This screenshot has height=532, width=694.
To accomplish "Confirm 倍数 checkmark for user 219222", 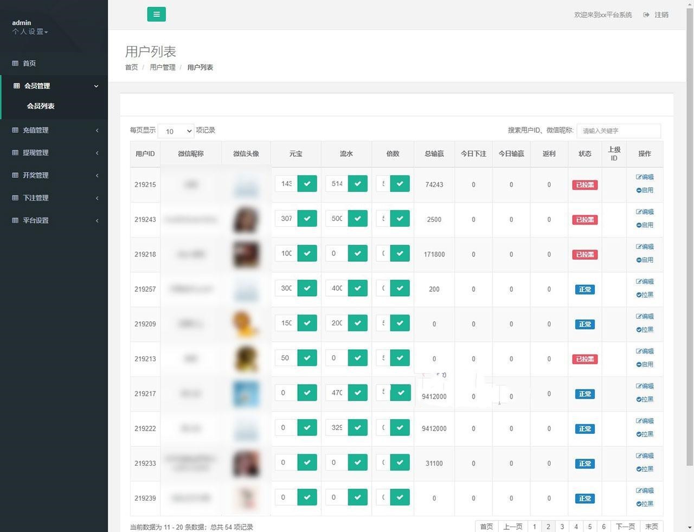I will (x=400, y=428).
